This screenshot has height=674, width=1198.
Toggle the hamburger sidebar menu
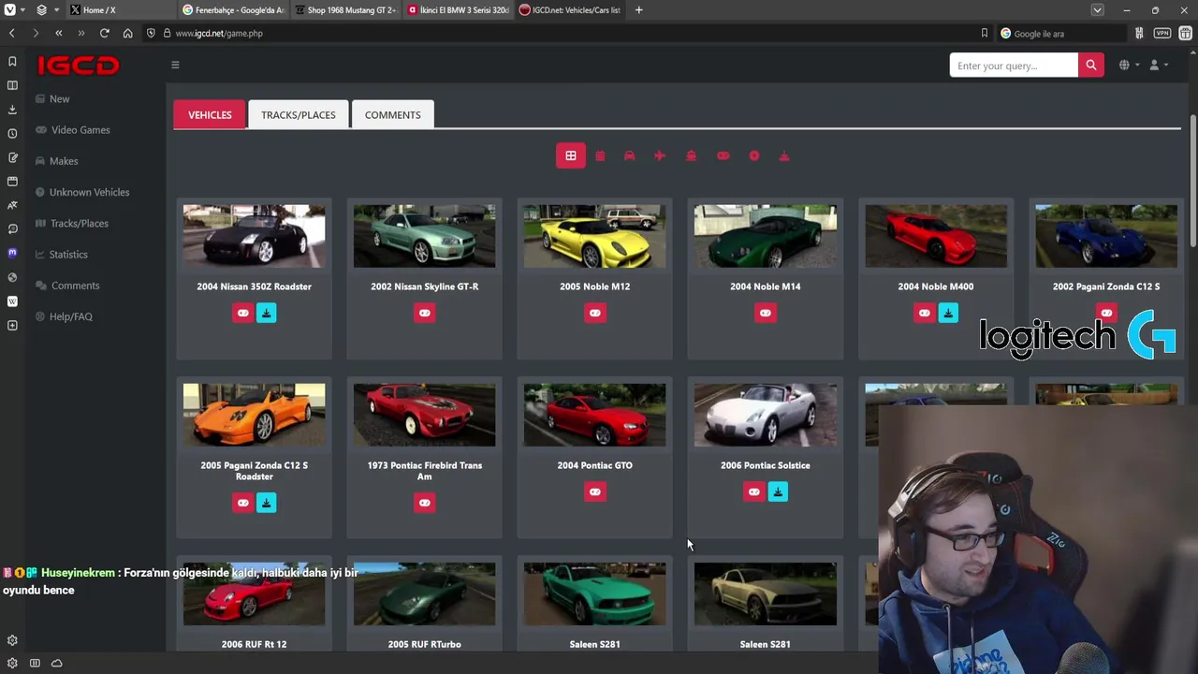coord(175,65)
